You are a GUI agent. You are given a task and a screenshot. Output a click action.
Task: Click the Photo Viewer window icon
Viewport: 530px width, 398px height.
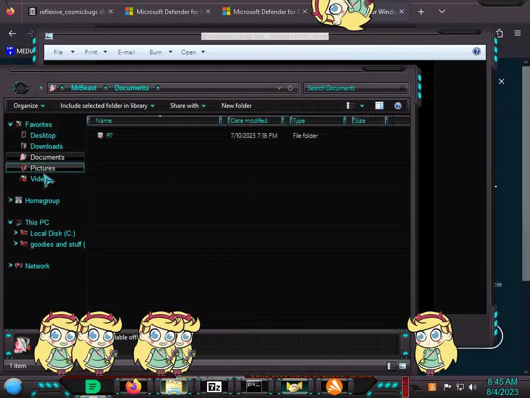[x=49, y=36]
